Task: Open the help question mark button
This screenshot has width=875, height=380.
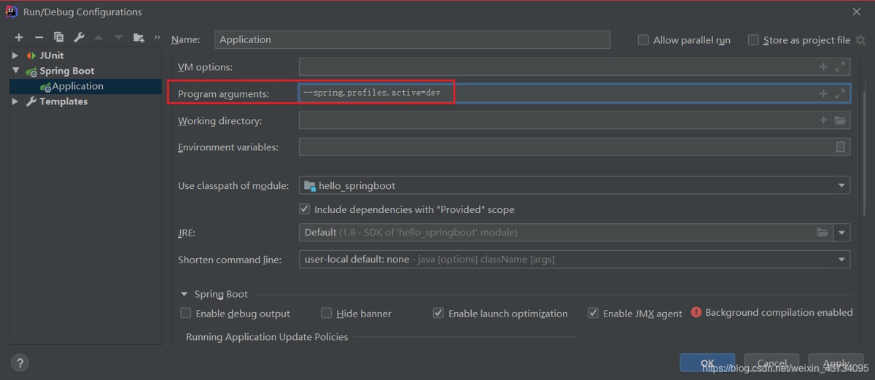Action: [x=20, y=362]
